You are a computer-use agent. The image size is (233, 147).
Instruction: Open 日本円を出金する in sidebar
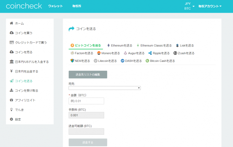(27, 71)
